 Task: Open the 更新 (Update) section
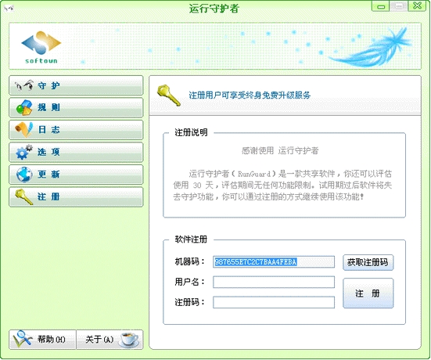pos(76,175)
